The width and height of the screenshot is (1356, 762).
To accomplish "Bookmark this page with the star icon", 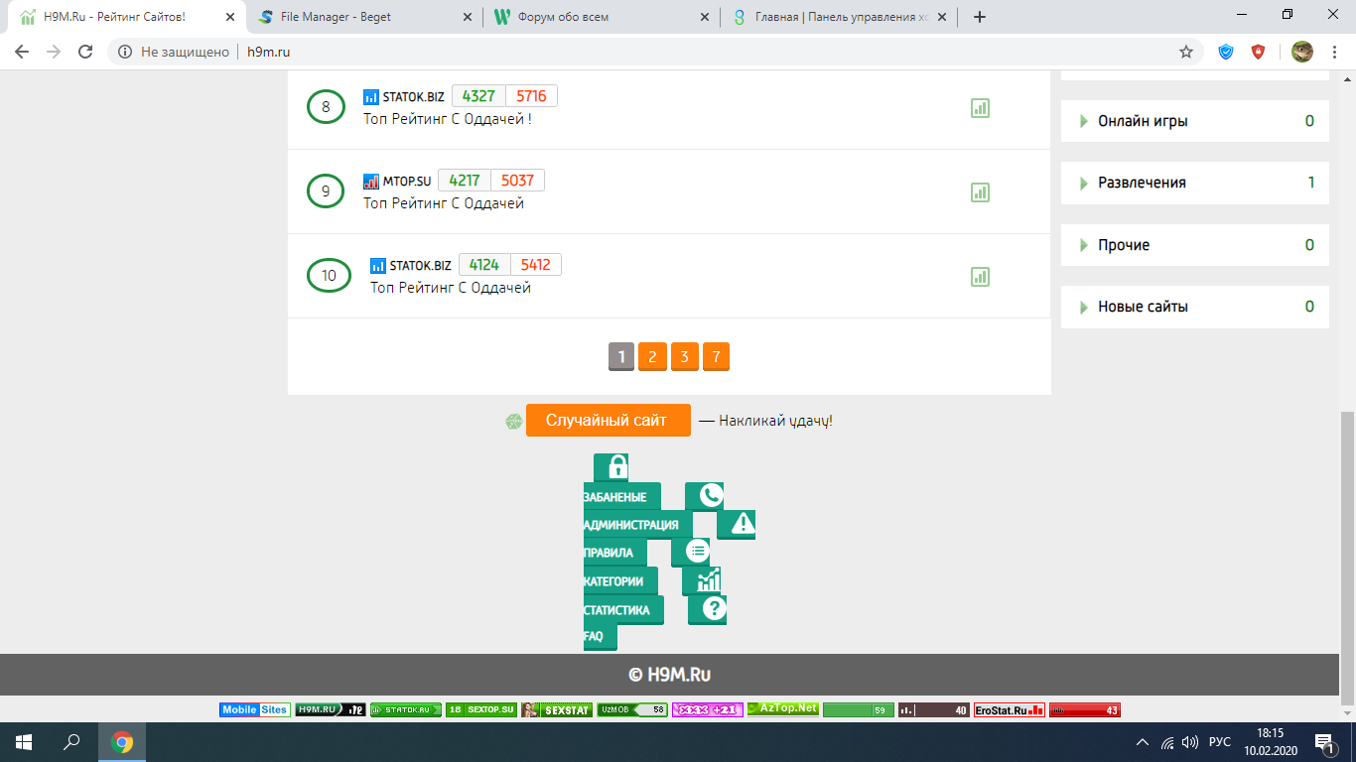I will point(1185,52).
